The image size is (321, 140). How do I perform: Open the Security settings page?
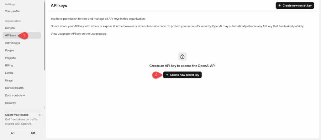click(10, 103)
